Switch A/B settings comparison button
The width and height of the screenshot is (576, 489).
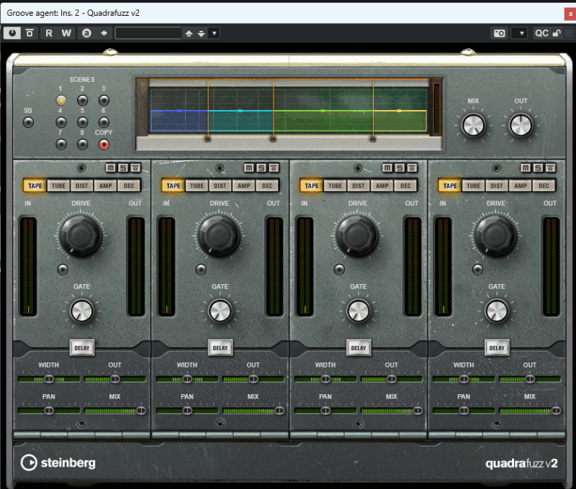coord(86,33)
